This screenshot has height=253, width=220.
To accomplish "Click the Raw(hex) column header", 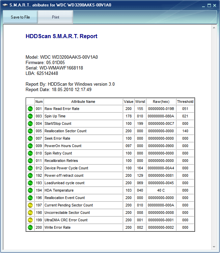I will (x=161, y=102).
